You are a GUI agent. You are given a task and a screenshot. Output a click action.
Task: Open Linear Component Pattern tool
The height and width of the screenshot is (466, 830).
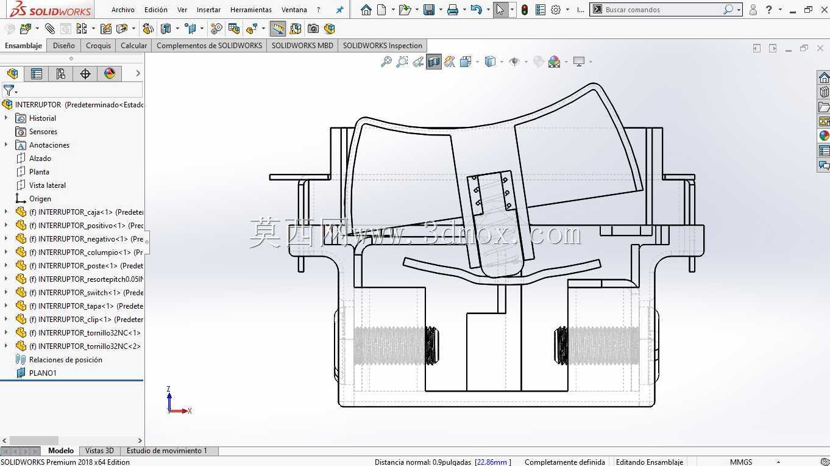[81, 29]
